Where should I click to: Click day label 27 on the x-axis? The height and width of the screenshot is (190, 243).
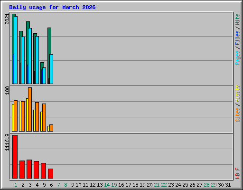[199, 185]
